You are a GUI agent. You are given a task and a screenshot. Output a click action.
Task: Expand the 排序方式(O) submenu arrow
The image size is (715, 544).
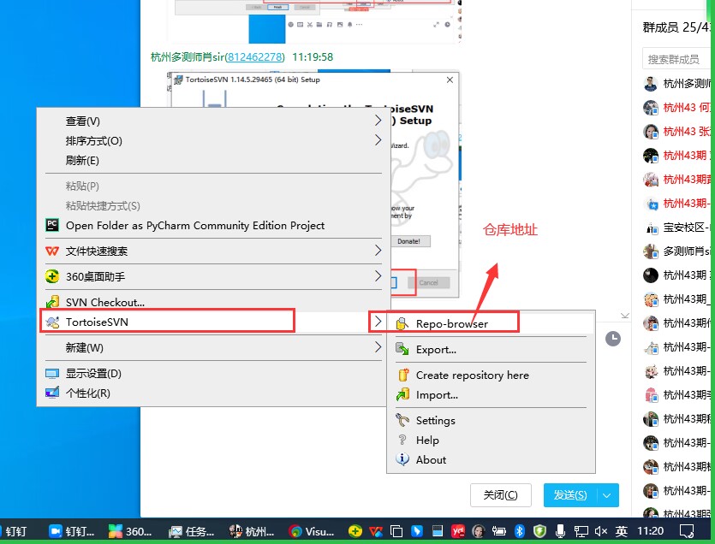click(378, 140)
